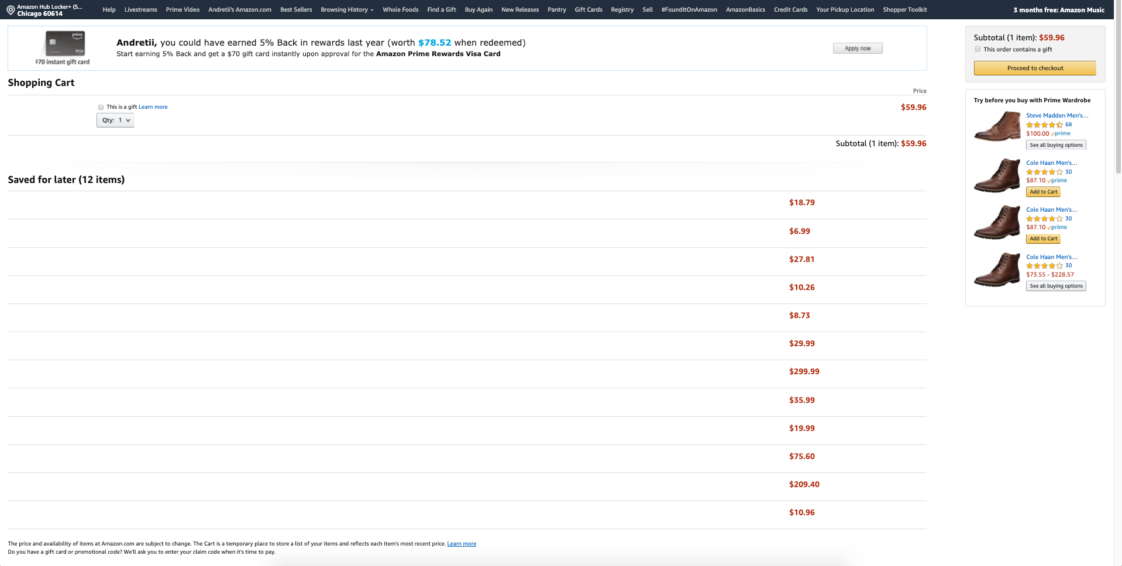Open the Steve Madden boot thumbnail

(997, 126)
